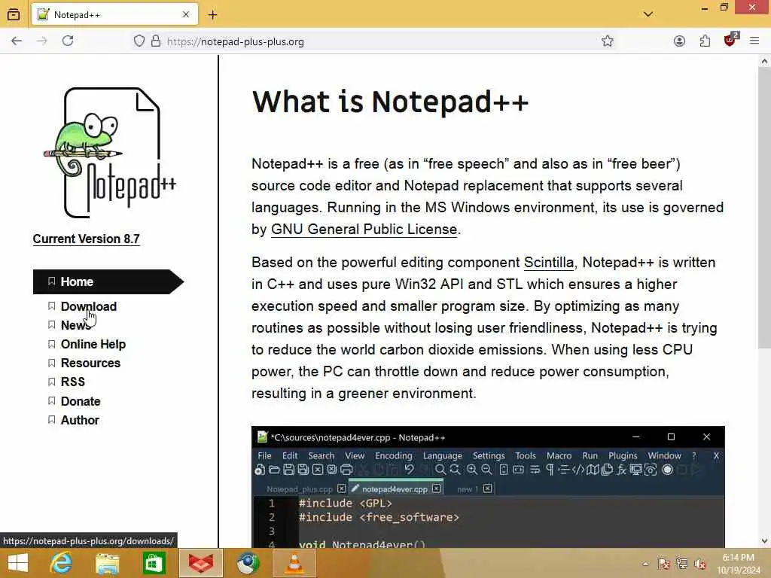This screenshot has height=578, width=771.
Task: Open tracking protection shield panel
Action: click(139, 41)
